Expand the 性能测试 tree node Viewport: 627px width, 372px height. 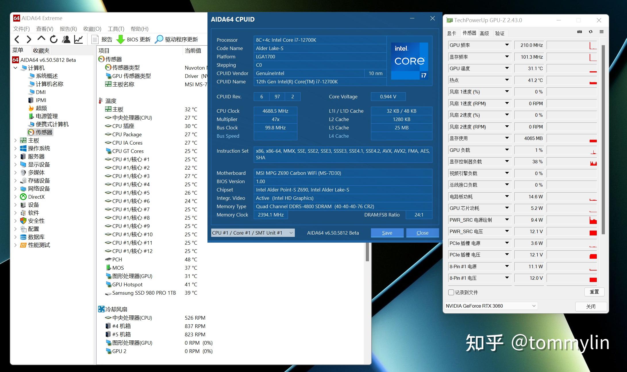pyautogui.click(x=16, y=245)
